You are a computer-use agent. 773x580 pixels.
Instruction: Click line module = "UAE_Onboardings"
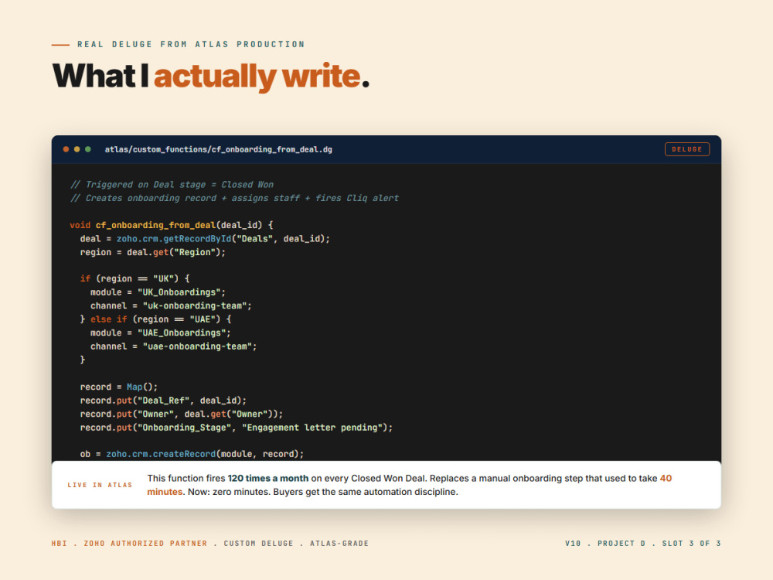tap(160, 333)
